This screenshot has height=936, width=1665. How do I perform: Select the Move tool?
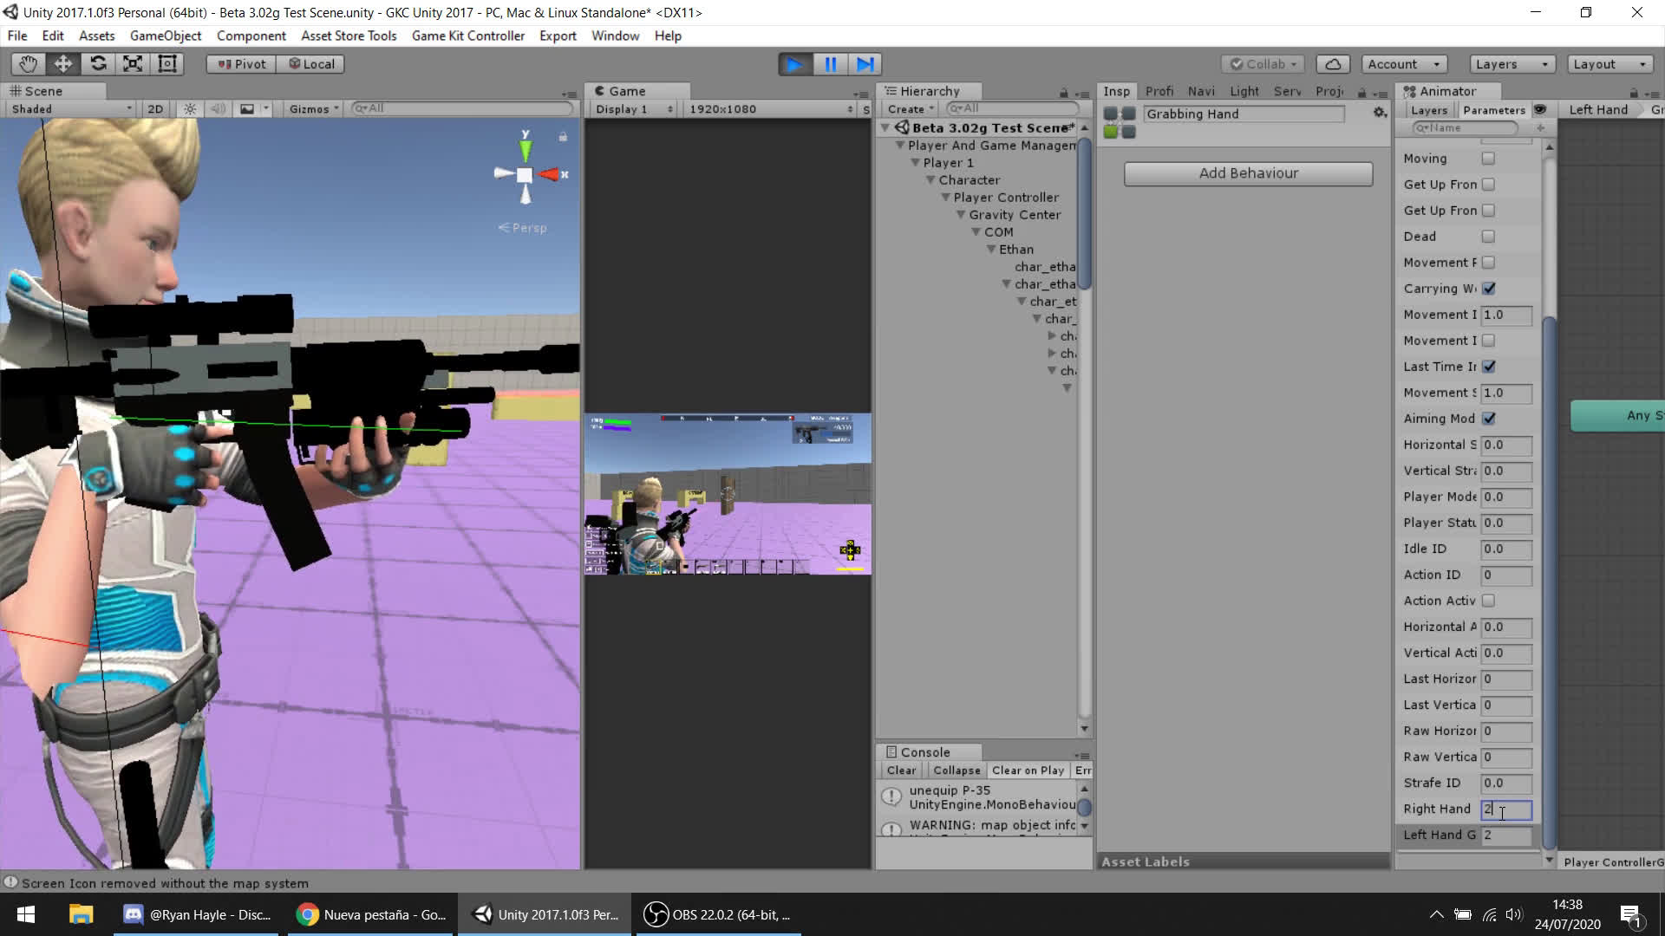63,64
